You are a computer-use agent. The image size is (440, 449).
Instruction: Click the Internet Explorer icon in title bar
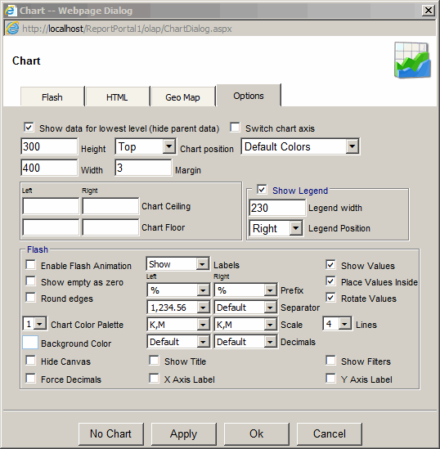11,11
